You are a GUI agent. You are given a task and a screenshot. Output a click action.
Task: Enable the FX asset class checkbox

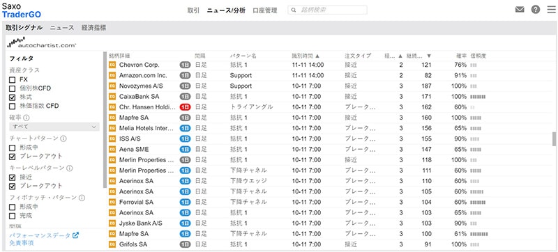(13, 80)
